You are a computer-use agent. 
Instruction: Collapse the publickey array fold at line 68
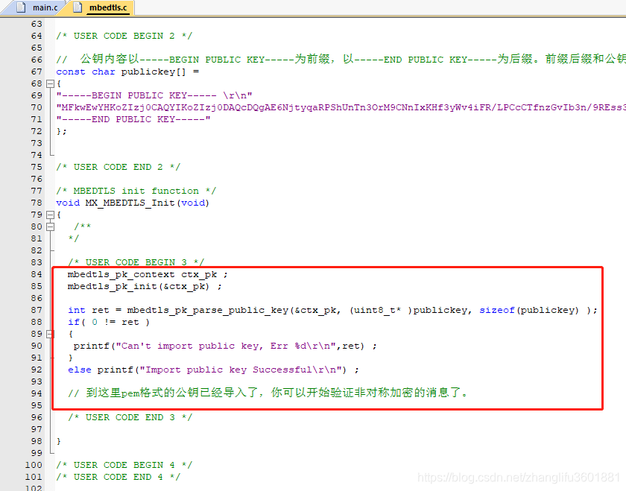[x=51, y=84]
